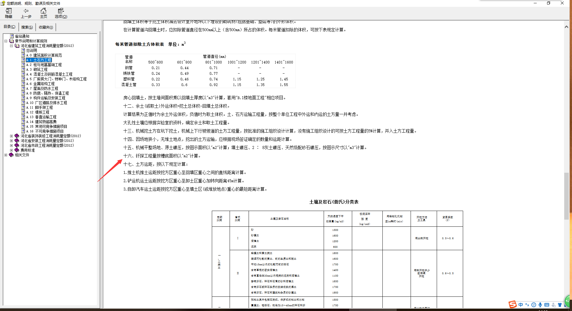Image resolution: width=572 pixels, height=311 pixels.
Task: Click the purple book icon beside 相关文件
Action: point(11,155)
